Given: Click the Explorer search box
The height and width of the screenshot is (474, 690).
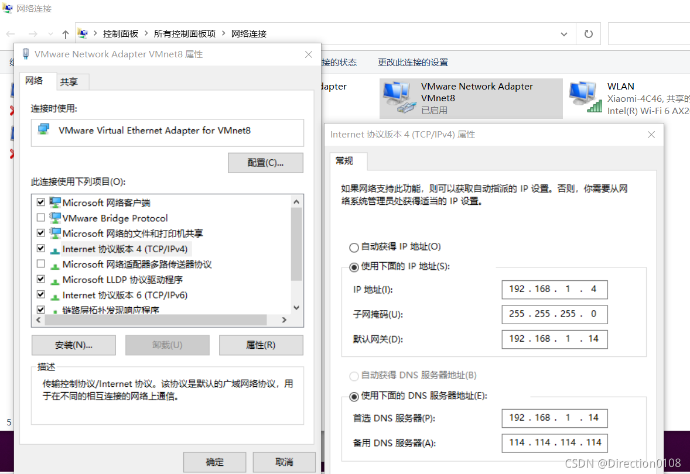Looking at the screenshot, I should click(x=649, y=34).
